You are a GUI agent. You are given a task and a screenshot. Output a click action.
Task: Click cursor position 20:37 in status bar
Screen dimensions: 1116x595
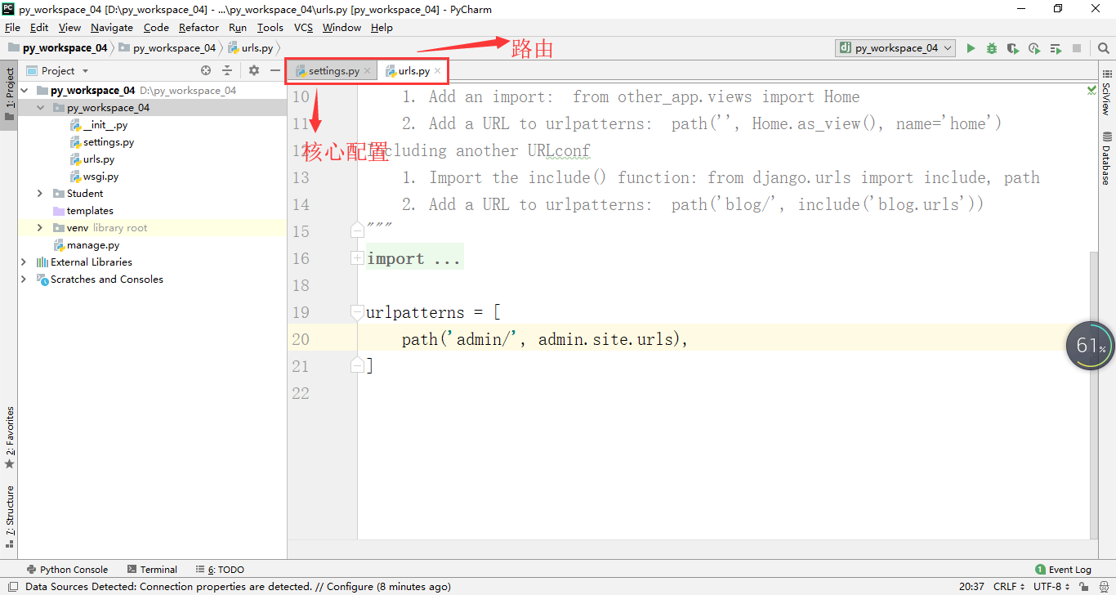[x=971, y=586]
